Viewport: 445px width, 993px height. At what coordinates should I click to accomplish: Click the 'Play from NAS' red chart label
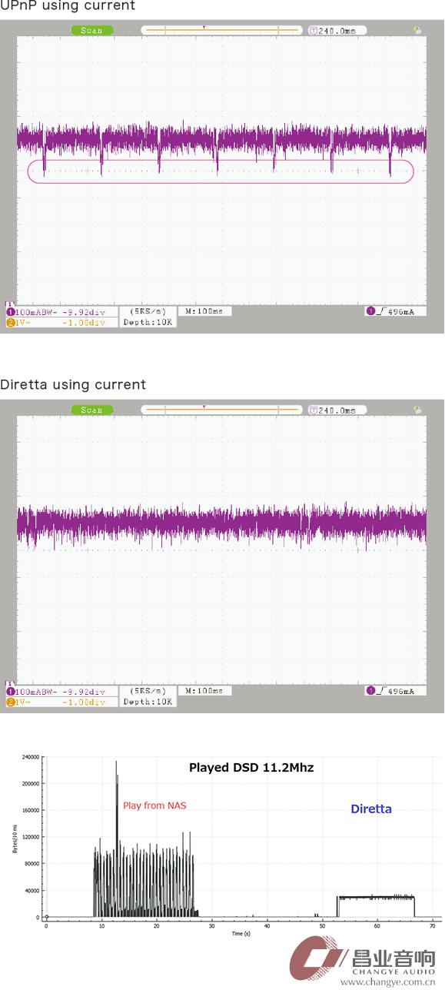[x=154, y=805]
